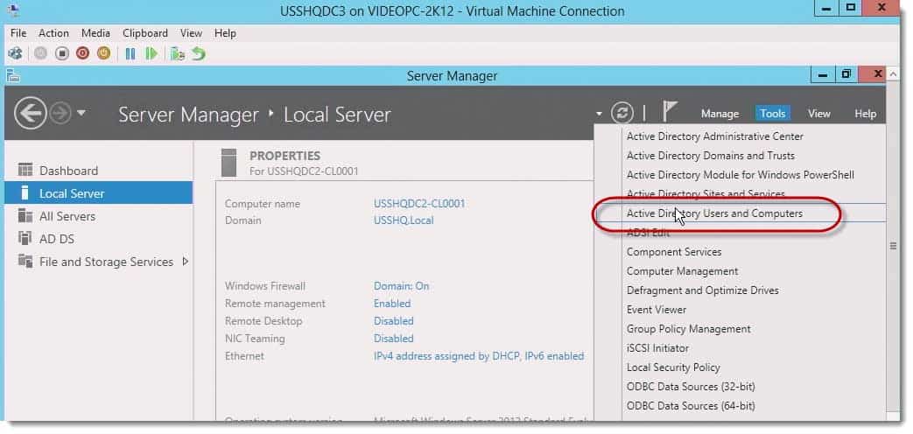Open the navigation history dropdown arrow

click(81, 112)
